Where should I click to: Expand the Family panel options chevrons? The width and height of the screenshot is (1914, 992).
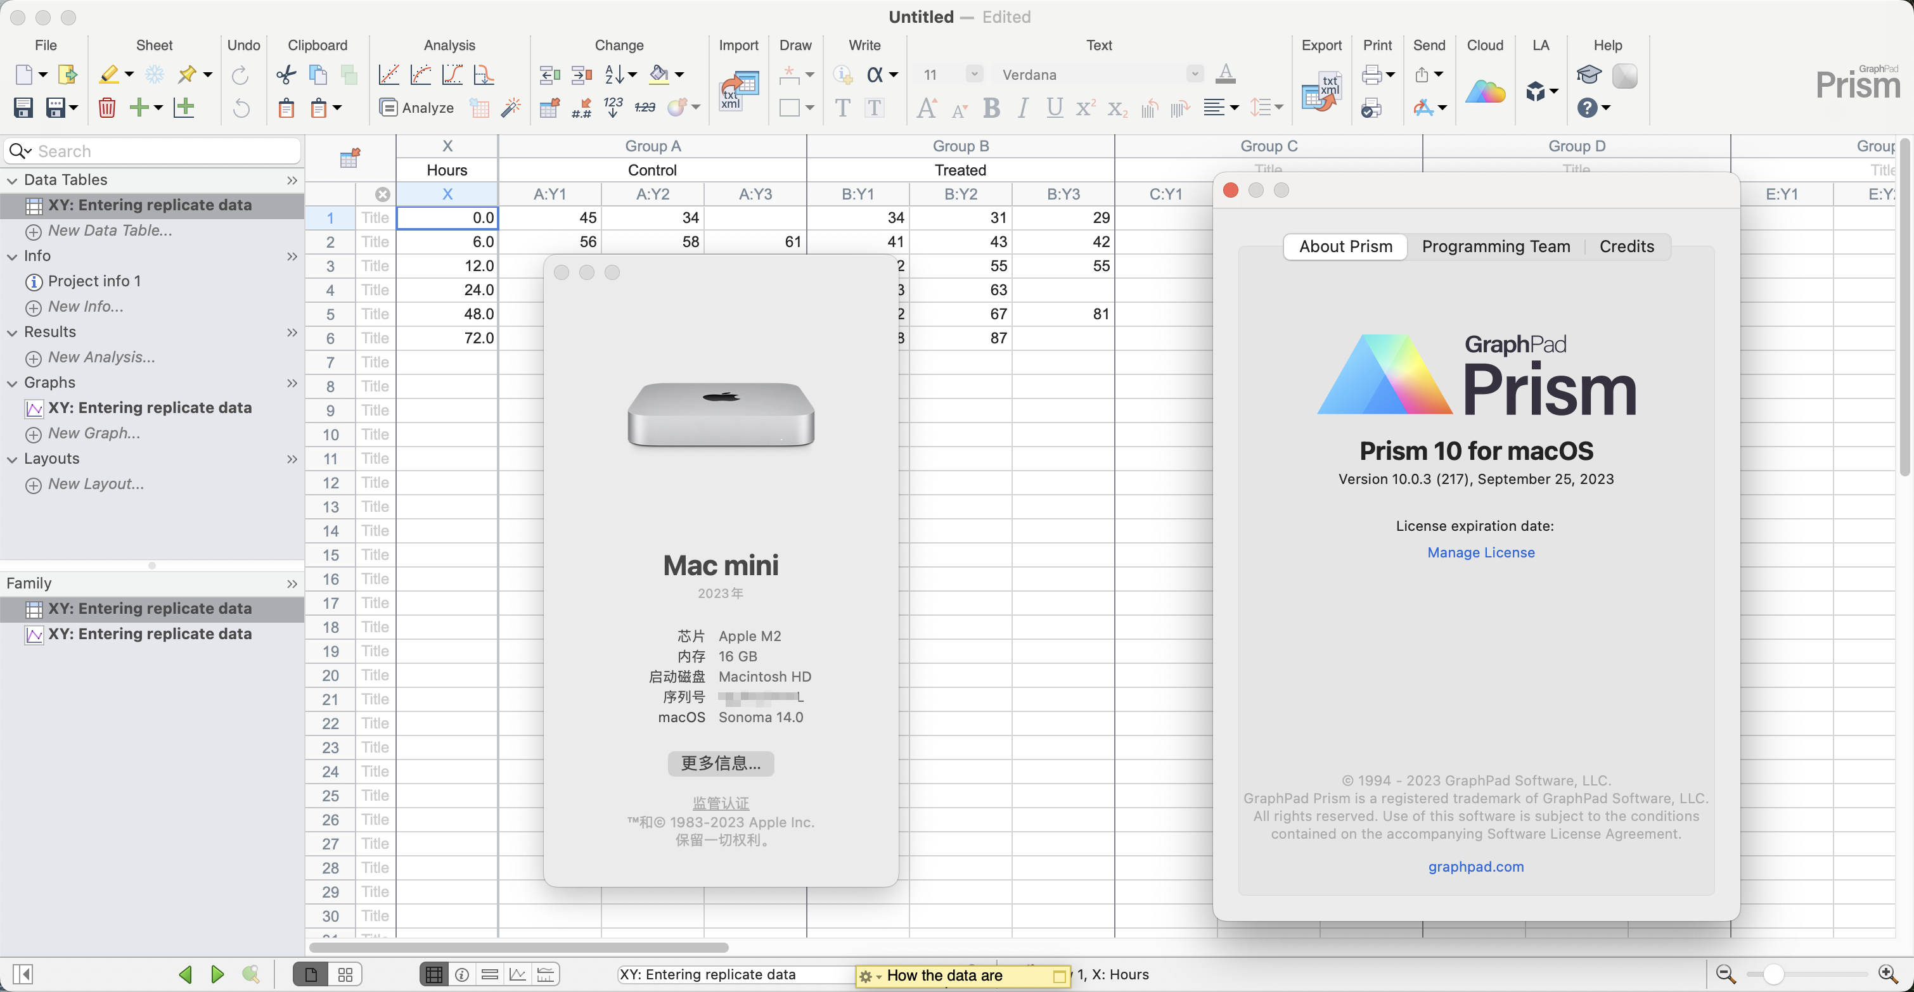click(x=292, y=583)
